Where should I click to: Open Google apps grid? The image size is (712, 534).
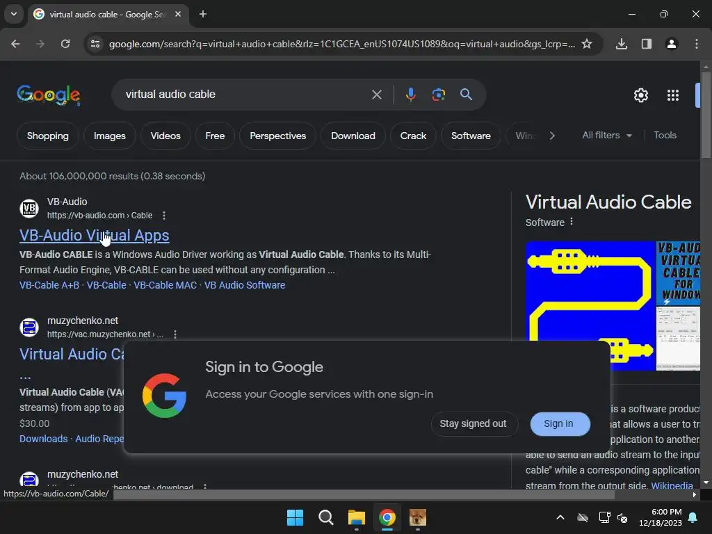click(673, 95)
